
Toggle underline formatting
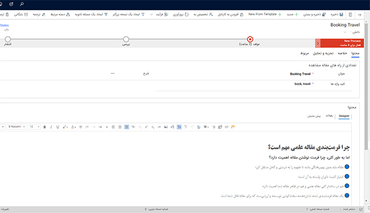(x=58, y=127)
